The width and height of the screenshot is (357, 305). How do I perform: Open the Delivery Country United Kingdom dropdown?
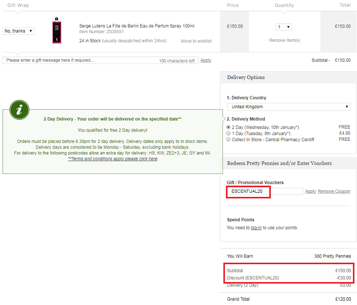[289, 107]
